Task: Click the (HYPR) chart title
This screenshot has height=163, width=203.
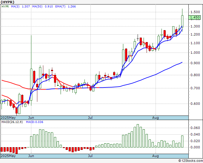Action: [7, 2]
